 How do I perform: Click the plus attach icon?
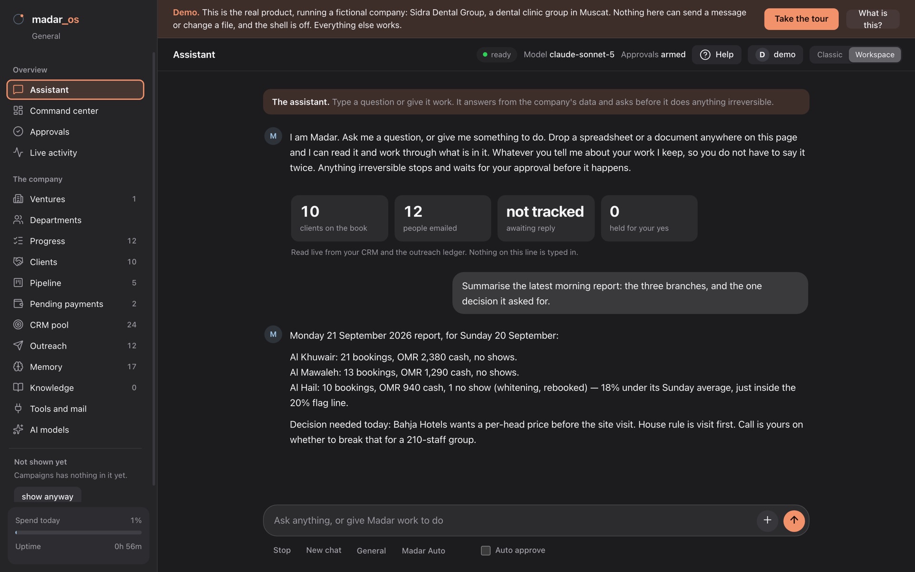[767, 521]
